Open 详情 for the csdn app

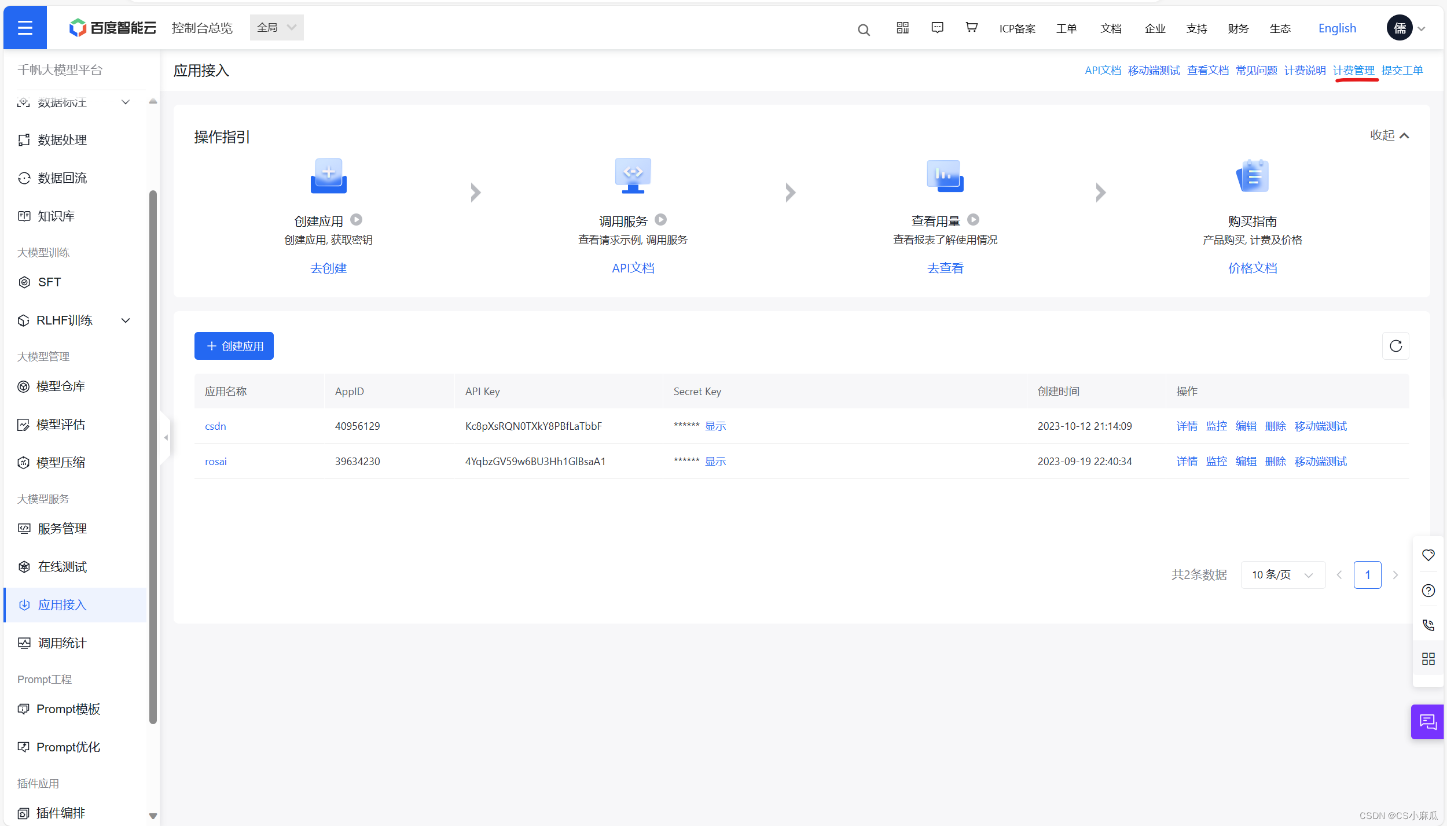point(1187,426)
